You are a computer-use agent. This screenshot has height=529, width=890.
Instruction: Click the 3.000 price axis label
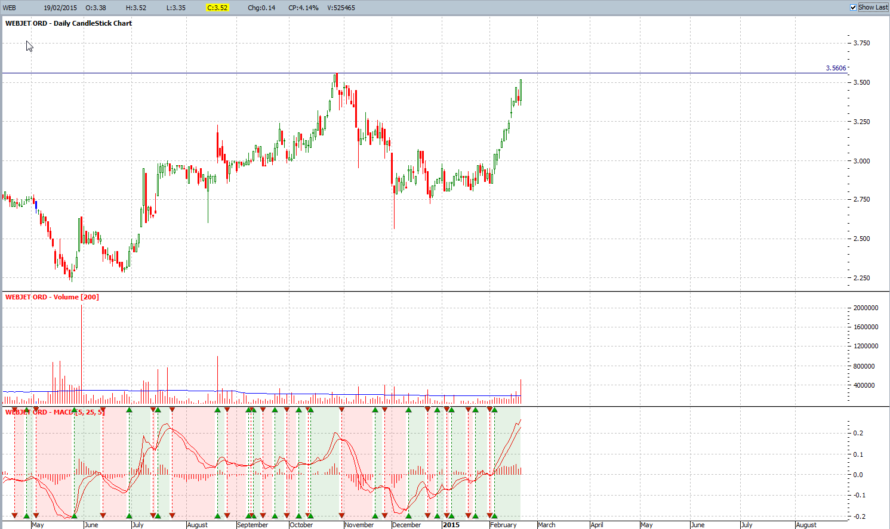(861, 161)
